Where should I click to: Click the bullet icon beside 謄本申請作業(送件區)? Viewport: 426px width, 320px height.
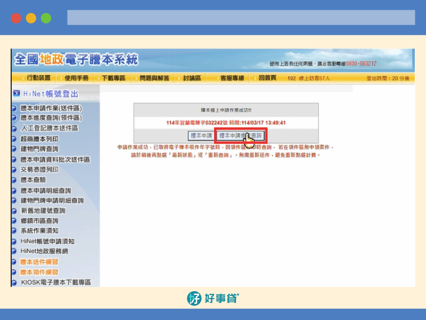pyautogui.click(x=14, y=108)
